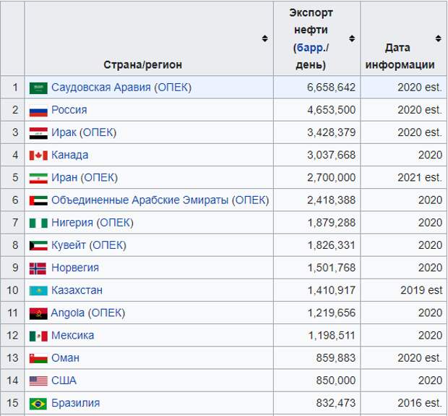
Task: Click the Norway flag icon
Action: [38, 268]
